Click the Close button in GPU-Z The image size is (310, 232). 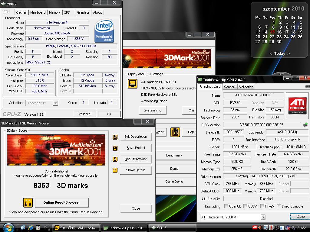tap(300, 217)
